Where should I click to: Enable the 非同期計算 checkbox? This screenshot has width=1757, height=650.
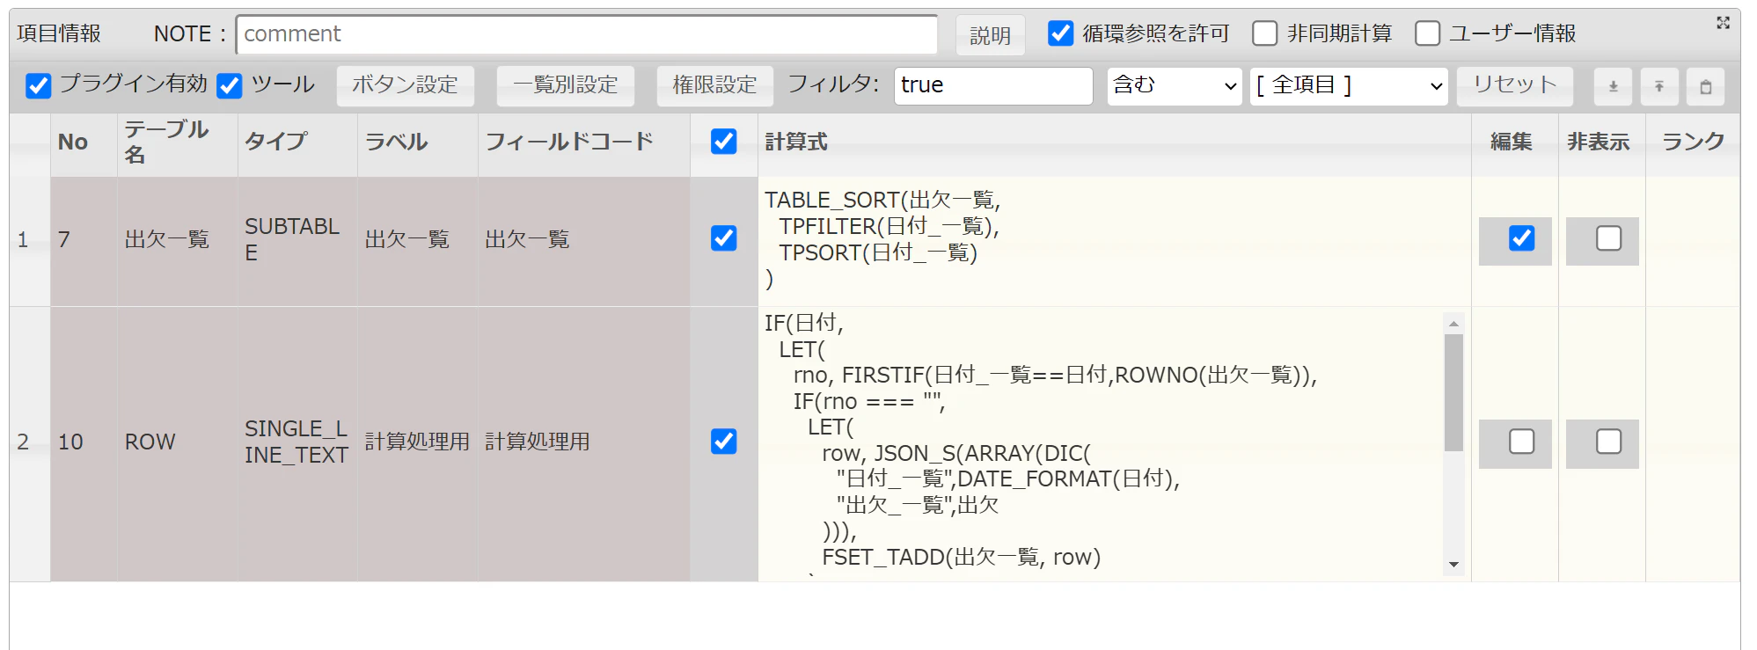click(x=1264, y=33)
